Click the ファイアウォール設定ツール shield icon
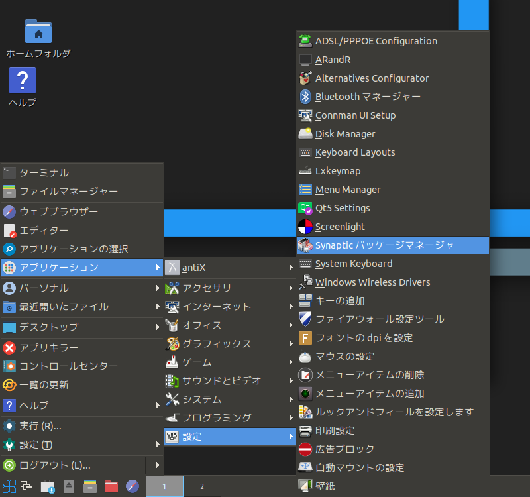The image size is (530, 497). pyautogui.click(x=305, y=319)
